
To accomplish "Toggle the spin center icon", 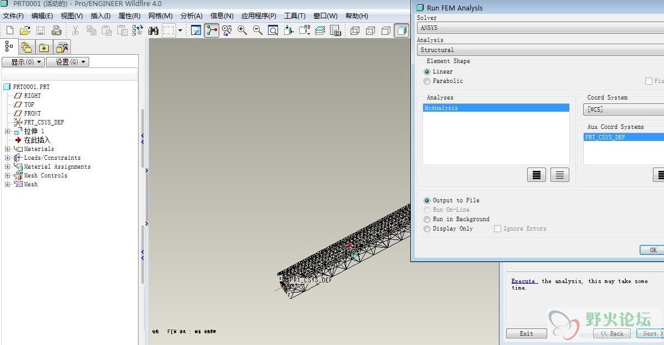I will click(x=212, y=30).
